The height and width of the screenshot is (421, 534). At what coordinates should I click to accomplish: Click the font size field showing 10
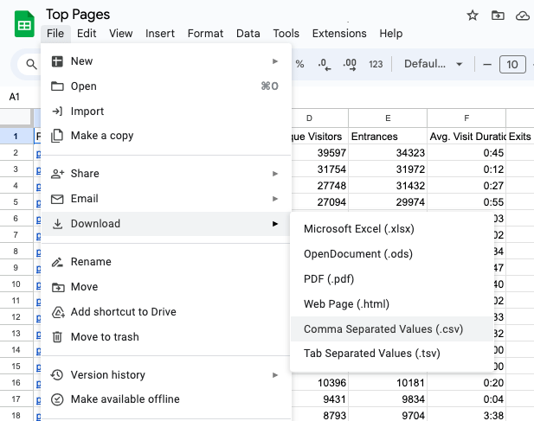coord(512,65)
